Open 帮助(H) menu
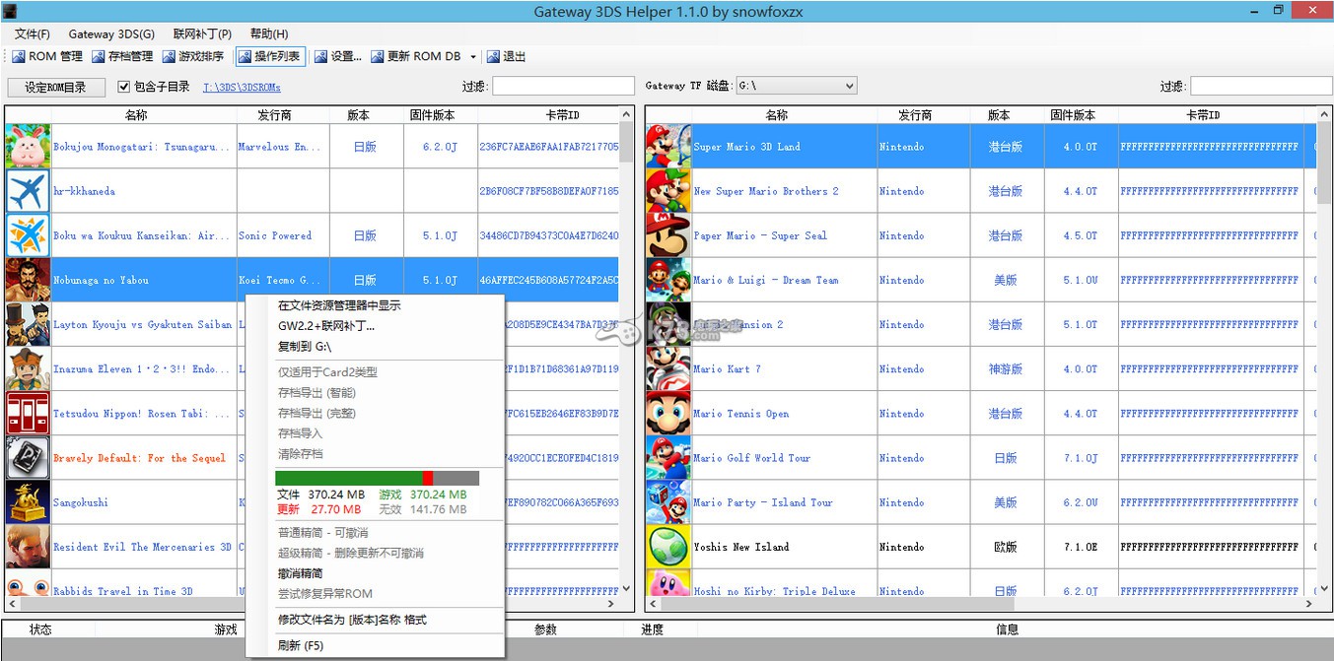The width and height of the screenshot is (1334, 661). (x=269, y=33)
